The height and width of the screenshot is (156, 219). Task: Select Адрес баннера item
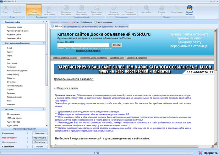(13, 122)
